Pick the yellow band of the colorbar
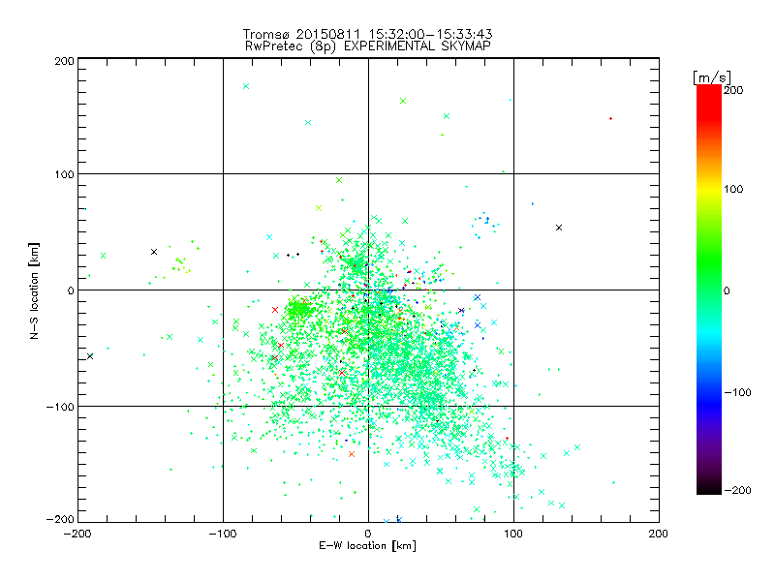 tap(709, 189)
